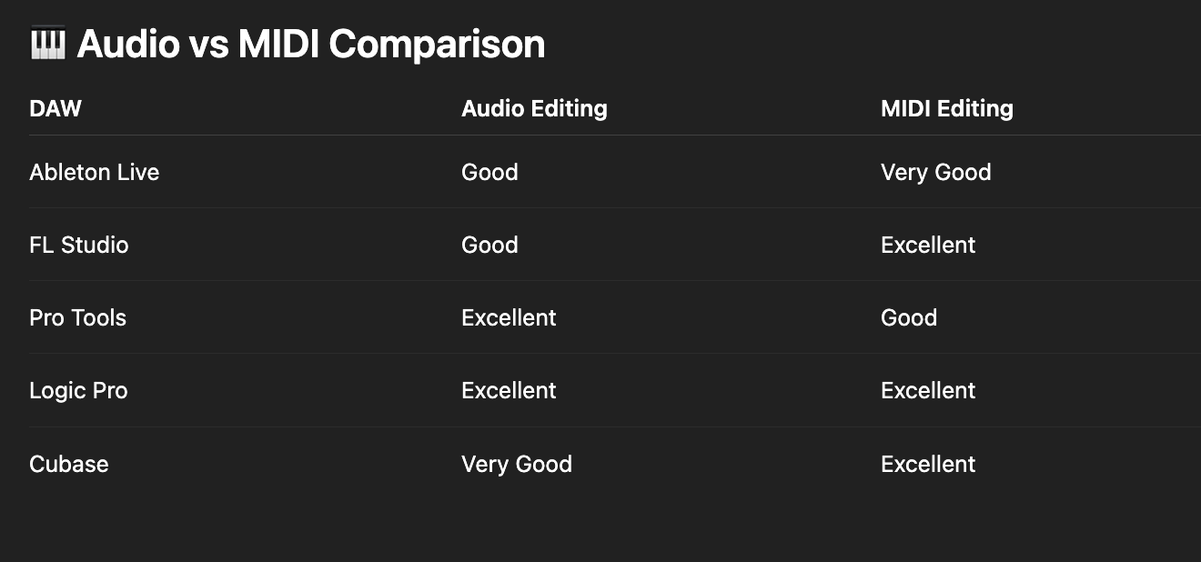Viewport: 1201px width, 562px height.
Task: Click the piano keyboard emoji icon
Action: (47, 44)
